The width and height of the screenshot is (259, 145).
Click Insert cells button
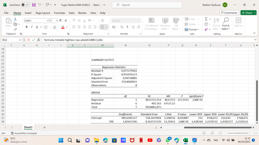(x=191, y=19)
